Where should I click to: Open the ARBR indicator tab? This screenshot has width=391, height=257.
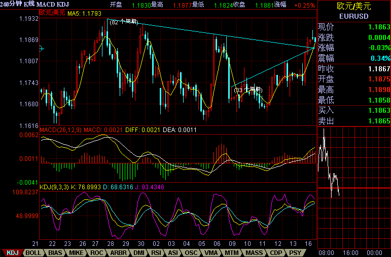coord(118,253)
